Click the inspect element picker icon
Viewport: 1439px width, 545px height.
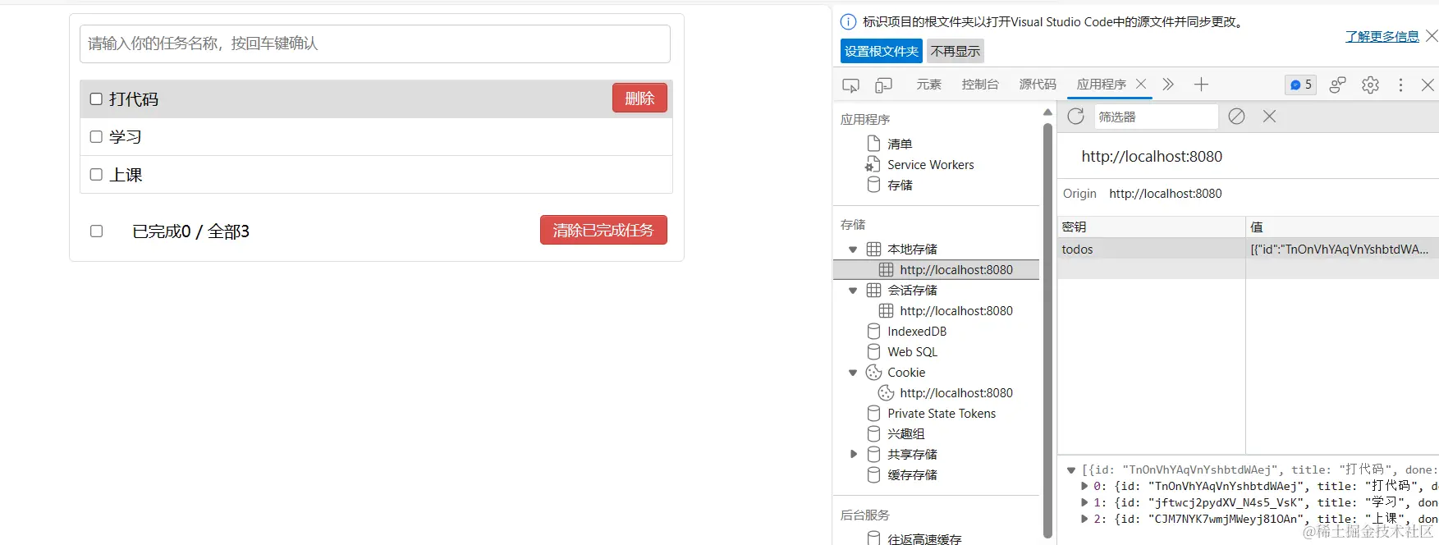click(850, 85)
